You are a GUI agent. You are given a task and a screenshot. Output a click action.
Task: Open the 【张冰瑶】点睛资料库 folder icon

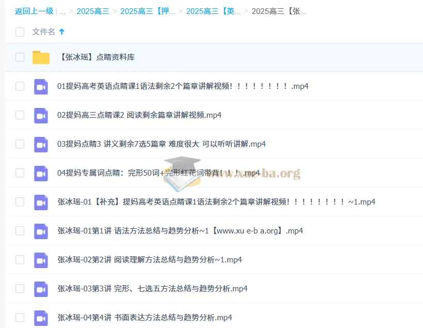click(41, 57)
